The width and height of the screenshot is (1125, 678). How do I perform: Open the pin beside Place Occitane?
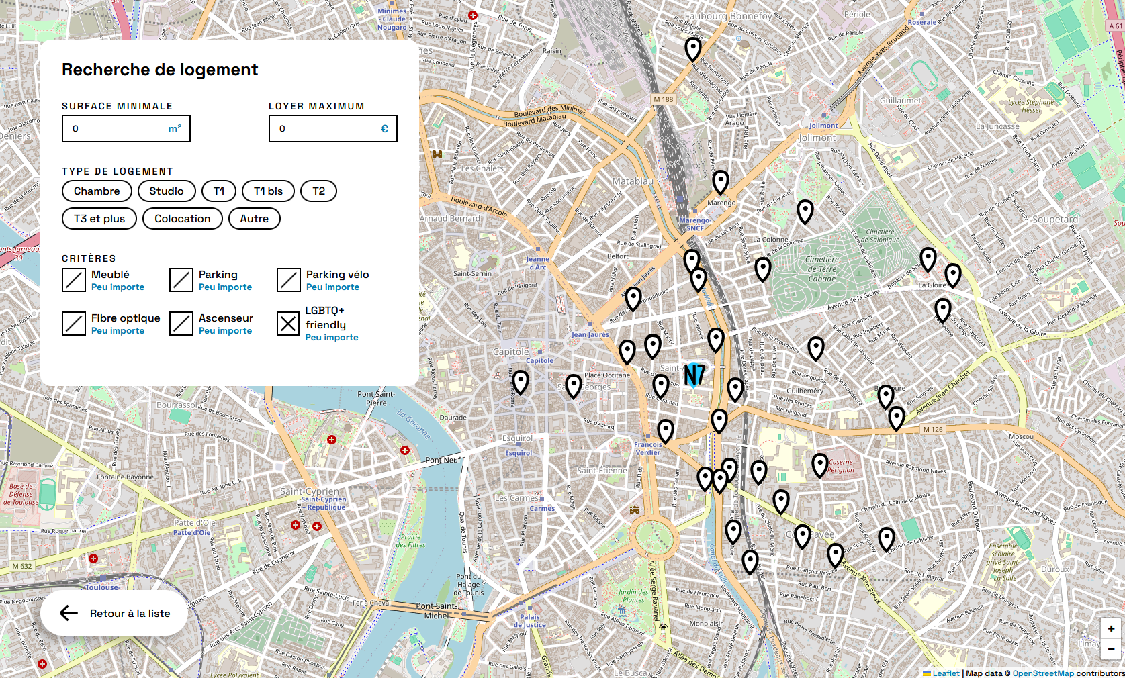coord(573,385)
